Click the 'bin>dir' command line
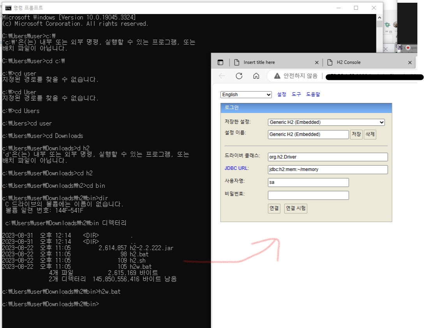This screenshot has height=328, width=424. click(55, 198)
